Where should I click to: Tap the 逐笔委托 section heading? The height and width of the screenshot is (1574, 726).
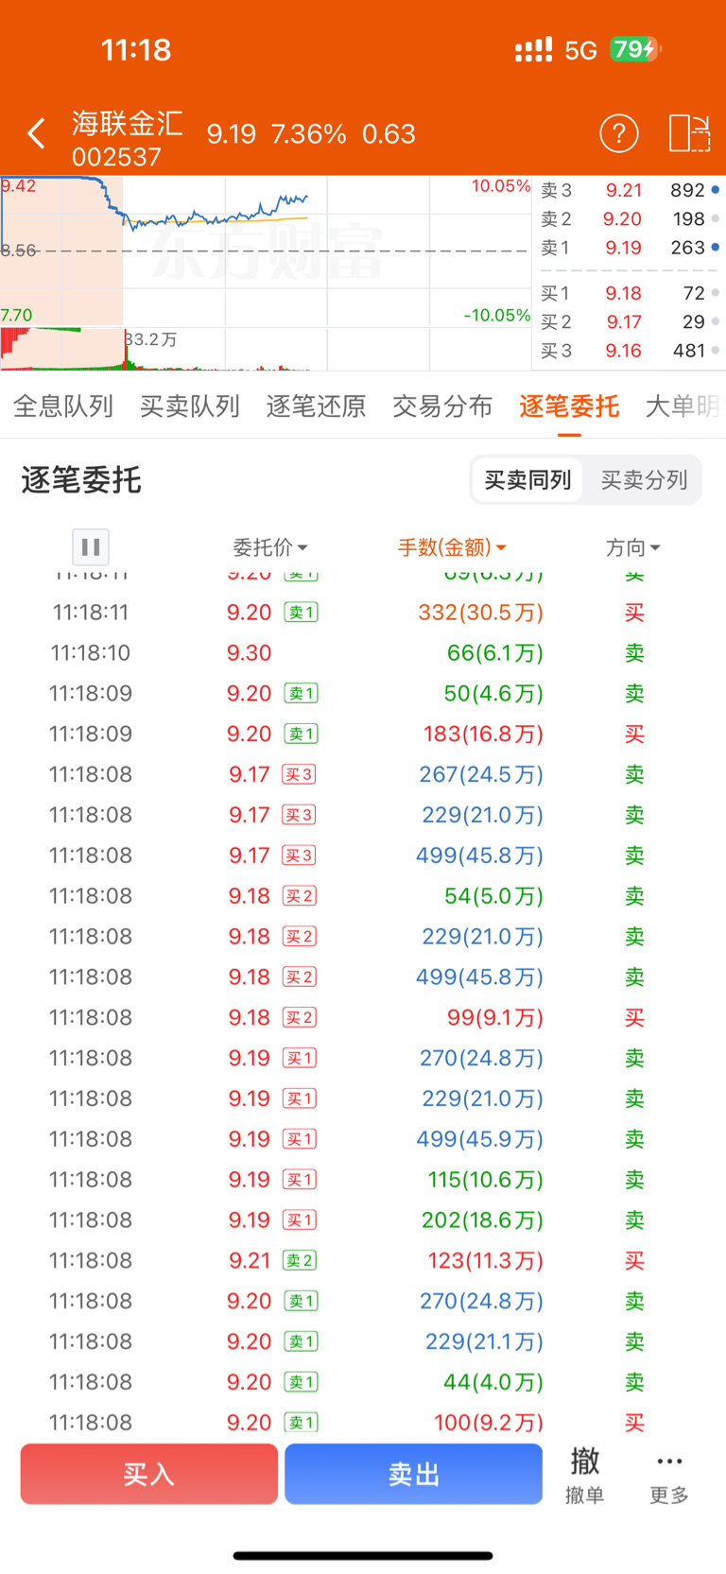81,480
